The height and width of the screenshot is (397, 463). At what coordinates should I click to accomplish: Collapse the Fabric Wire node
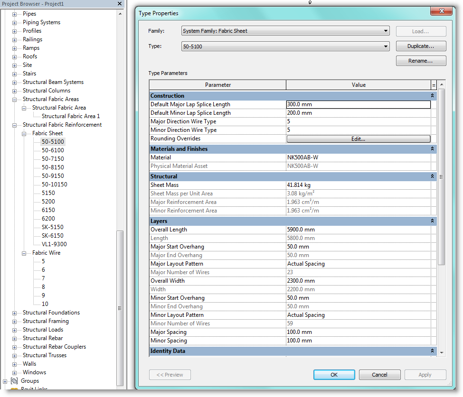24,252
